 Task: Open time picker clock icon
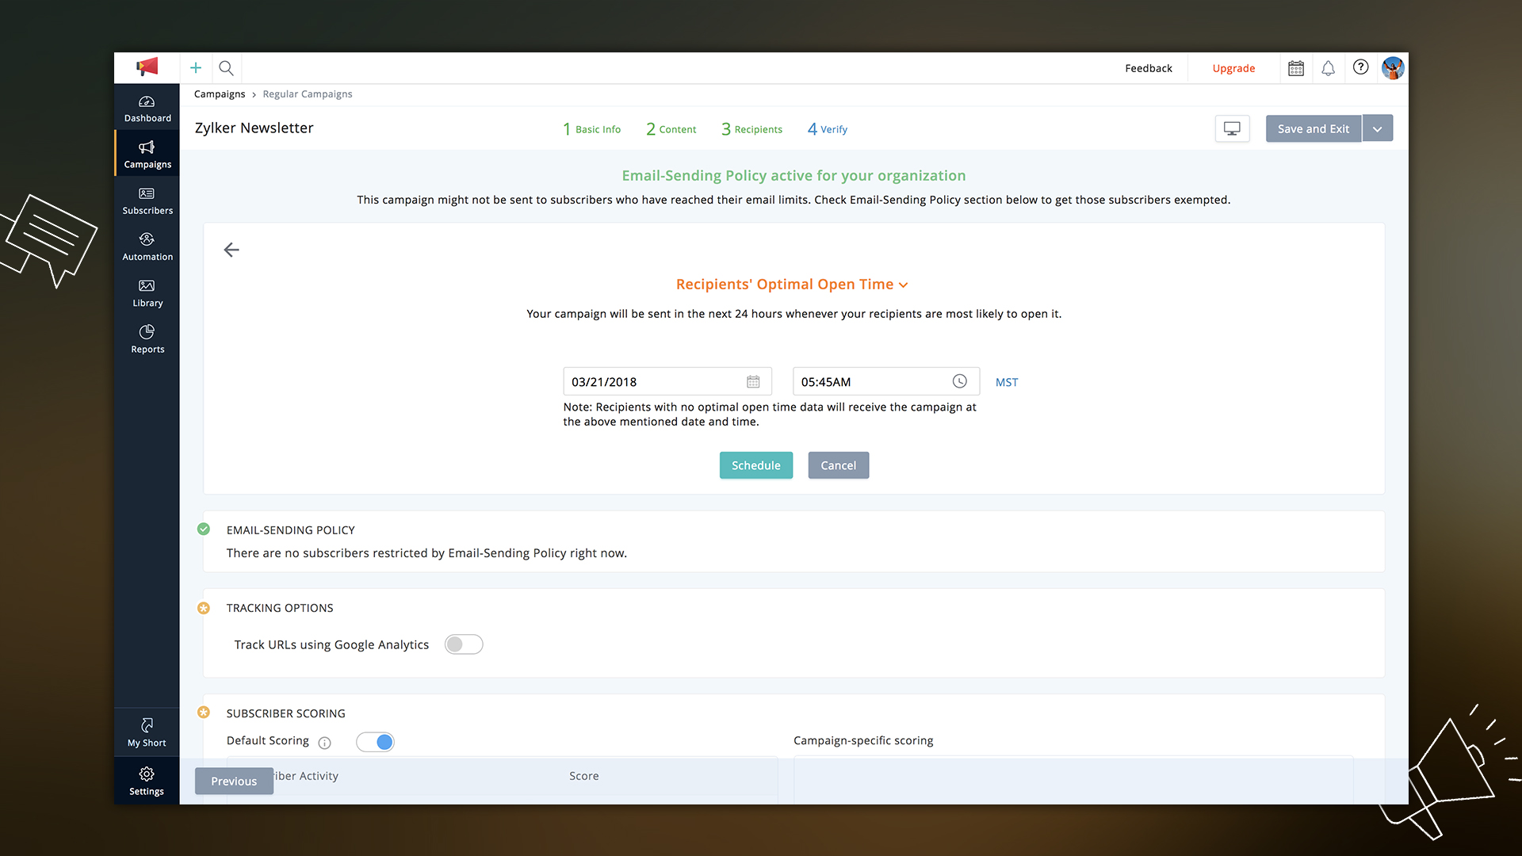tap(959, 381)
